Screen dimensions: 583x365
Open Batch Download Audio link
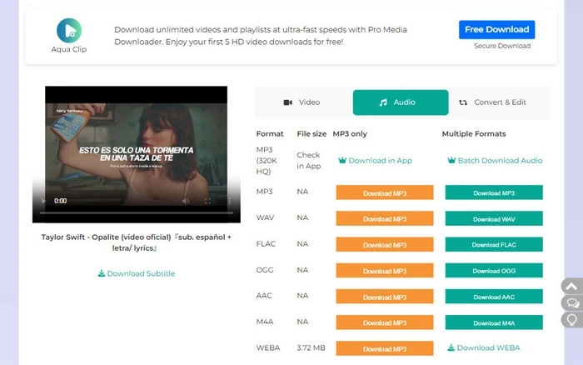click(494, 161)
